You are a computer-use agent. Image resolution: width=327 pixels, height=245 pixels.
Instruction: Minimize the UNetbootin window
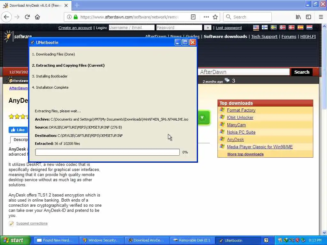tap(178, 42)
